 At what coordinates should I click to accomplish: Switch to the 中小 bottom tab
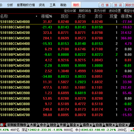tap(43, 125)
